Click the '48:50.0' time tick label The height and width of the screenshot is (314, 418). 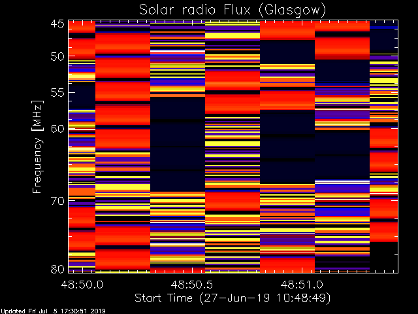click(x=82, y=285)
